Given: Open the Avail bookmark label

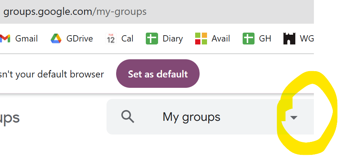Looking at the screenshot, I should tap(221, 39).
